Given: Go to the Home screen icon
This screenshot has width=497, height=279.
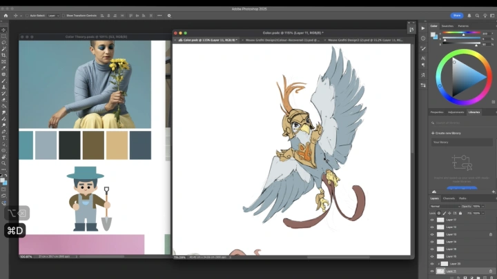Looking at the screenshot, I should [x=6, y=15].
